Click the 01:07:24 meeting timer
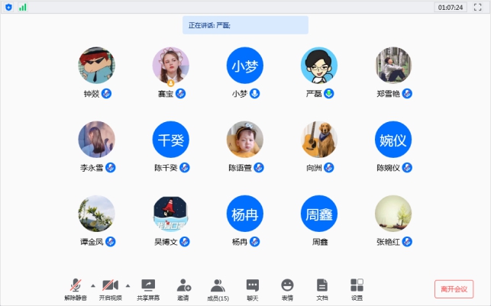 [449, 7]
